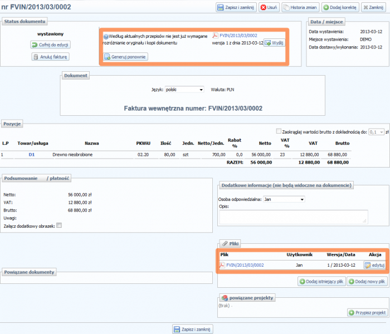Click Generuj ponownie button
This screenshot has height=334, width=390.
(x=125, y=57)
